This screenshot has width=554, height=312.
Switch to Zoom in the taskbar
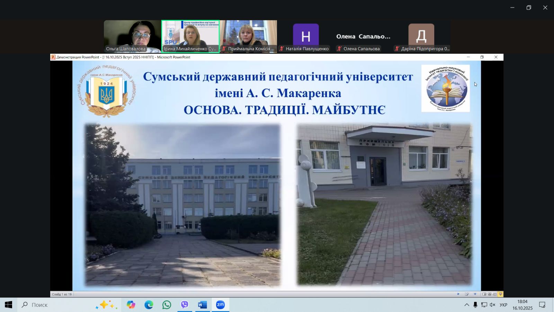pyautogui.click(x=220, y=305)
